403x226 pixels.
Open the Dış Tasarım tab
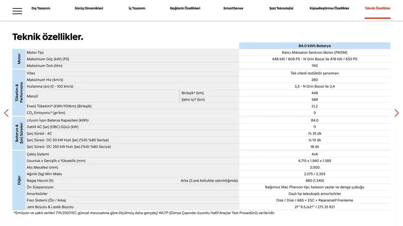41,8
